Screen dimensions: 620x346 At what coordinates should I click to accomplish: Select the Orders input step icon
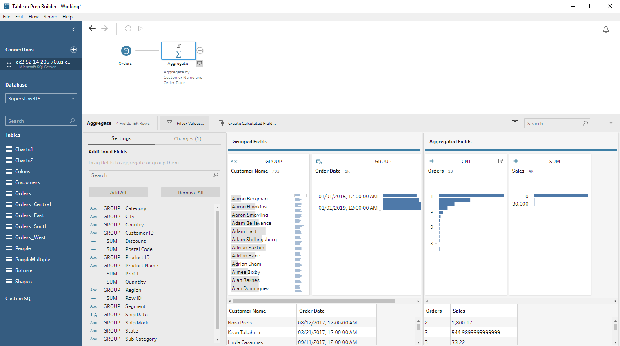pyautogui.click(x=126, y=51)
